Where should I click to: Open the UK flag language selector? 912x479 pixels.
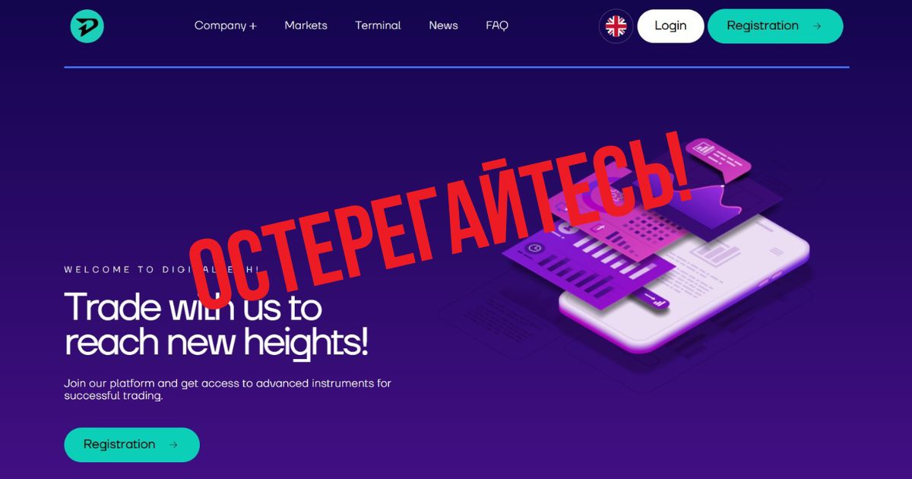click(616, 26)
